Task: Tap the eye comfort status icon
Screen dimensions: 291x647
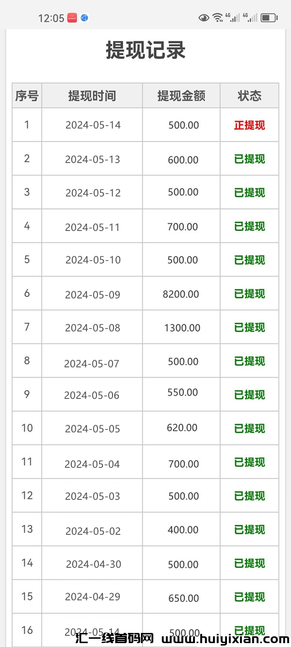Action: 204,18
